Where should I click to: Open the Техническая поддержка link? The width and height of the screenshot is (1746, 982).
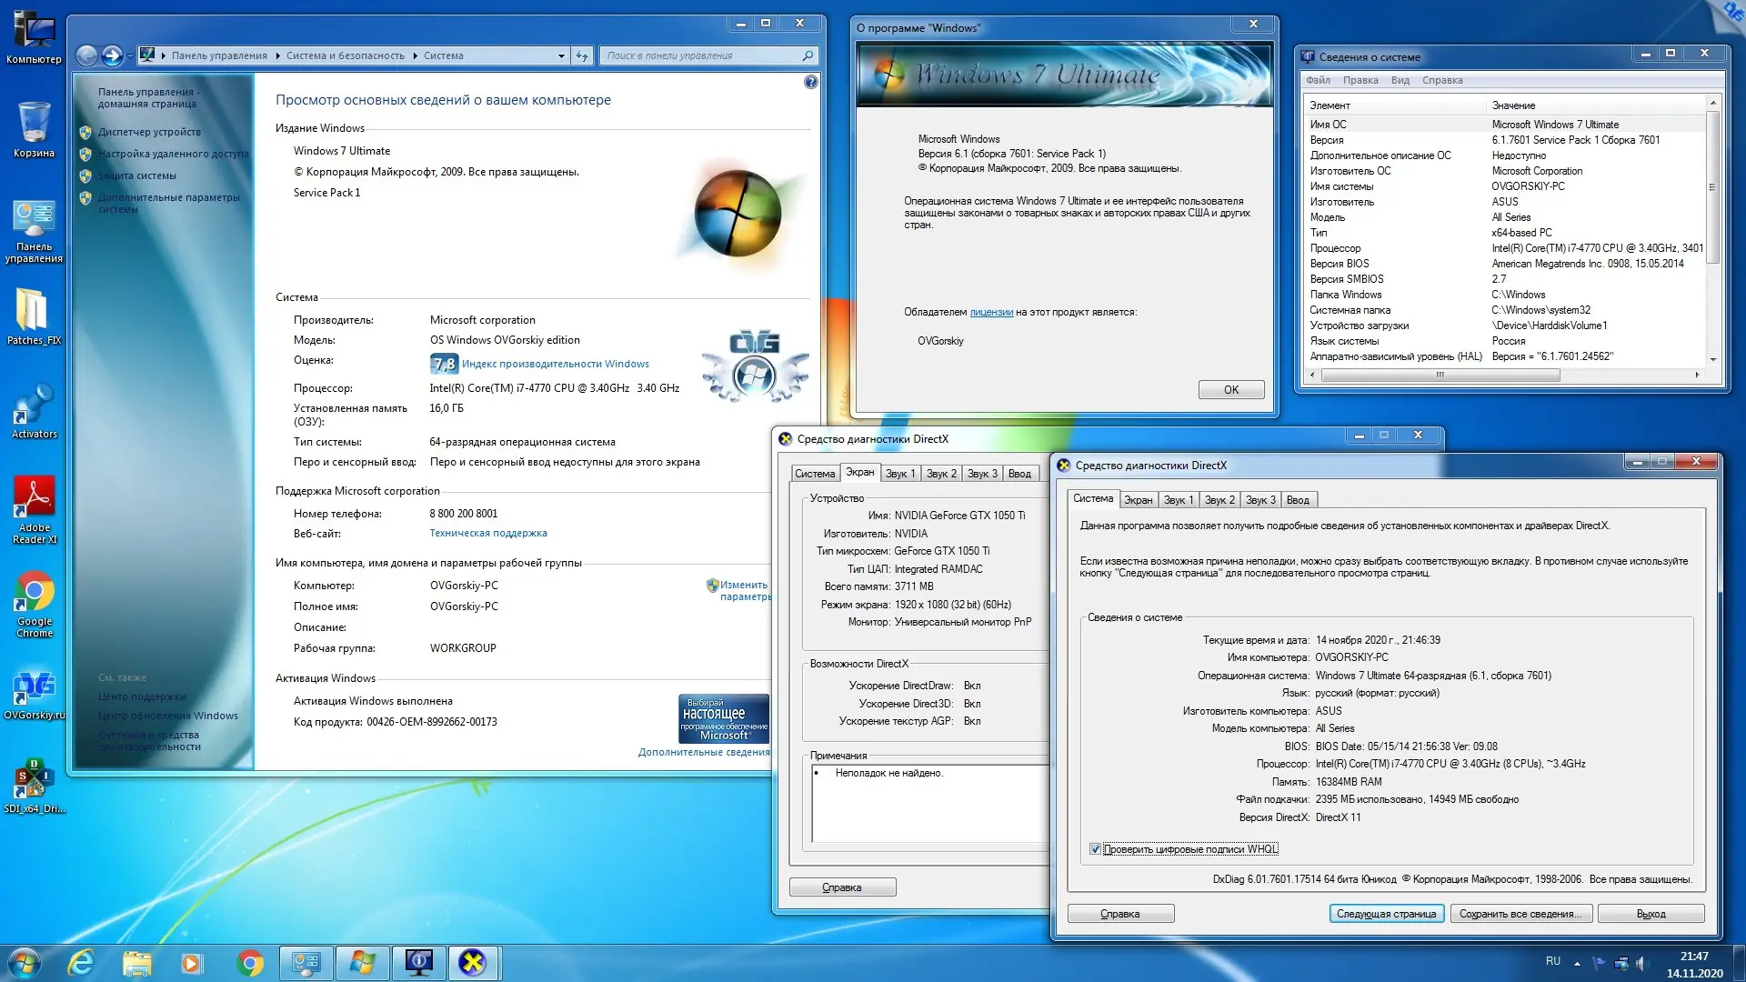click(489, 533)
